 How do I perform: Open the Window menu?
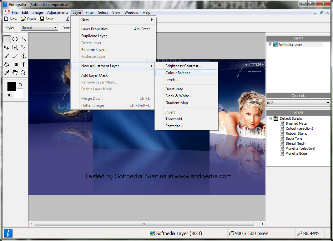click(131, 12)
